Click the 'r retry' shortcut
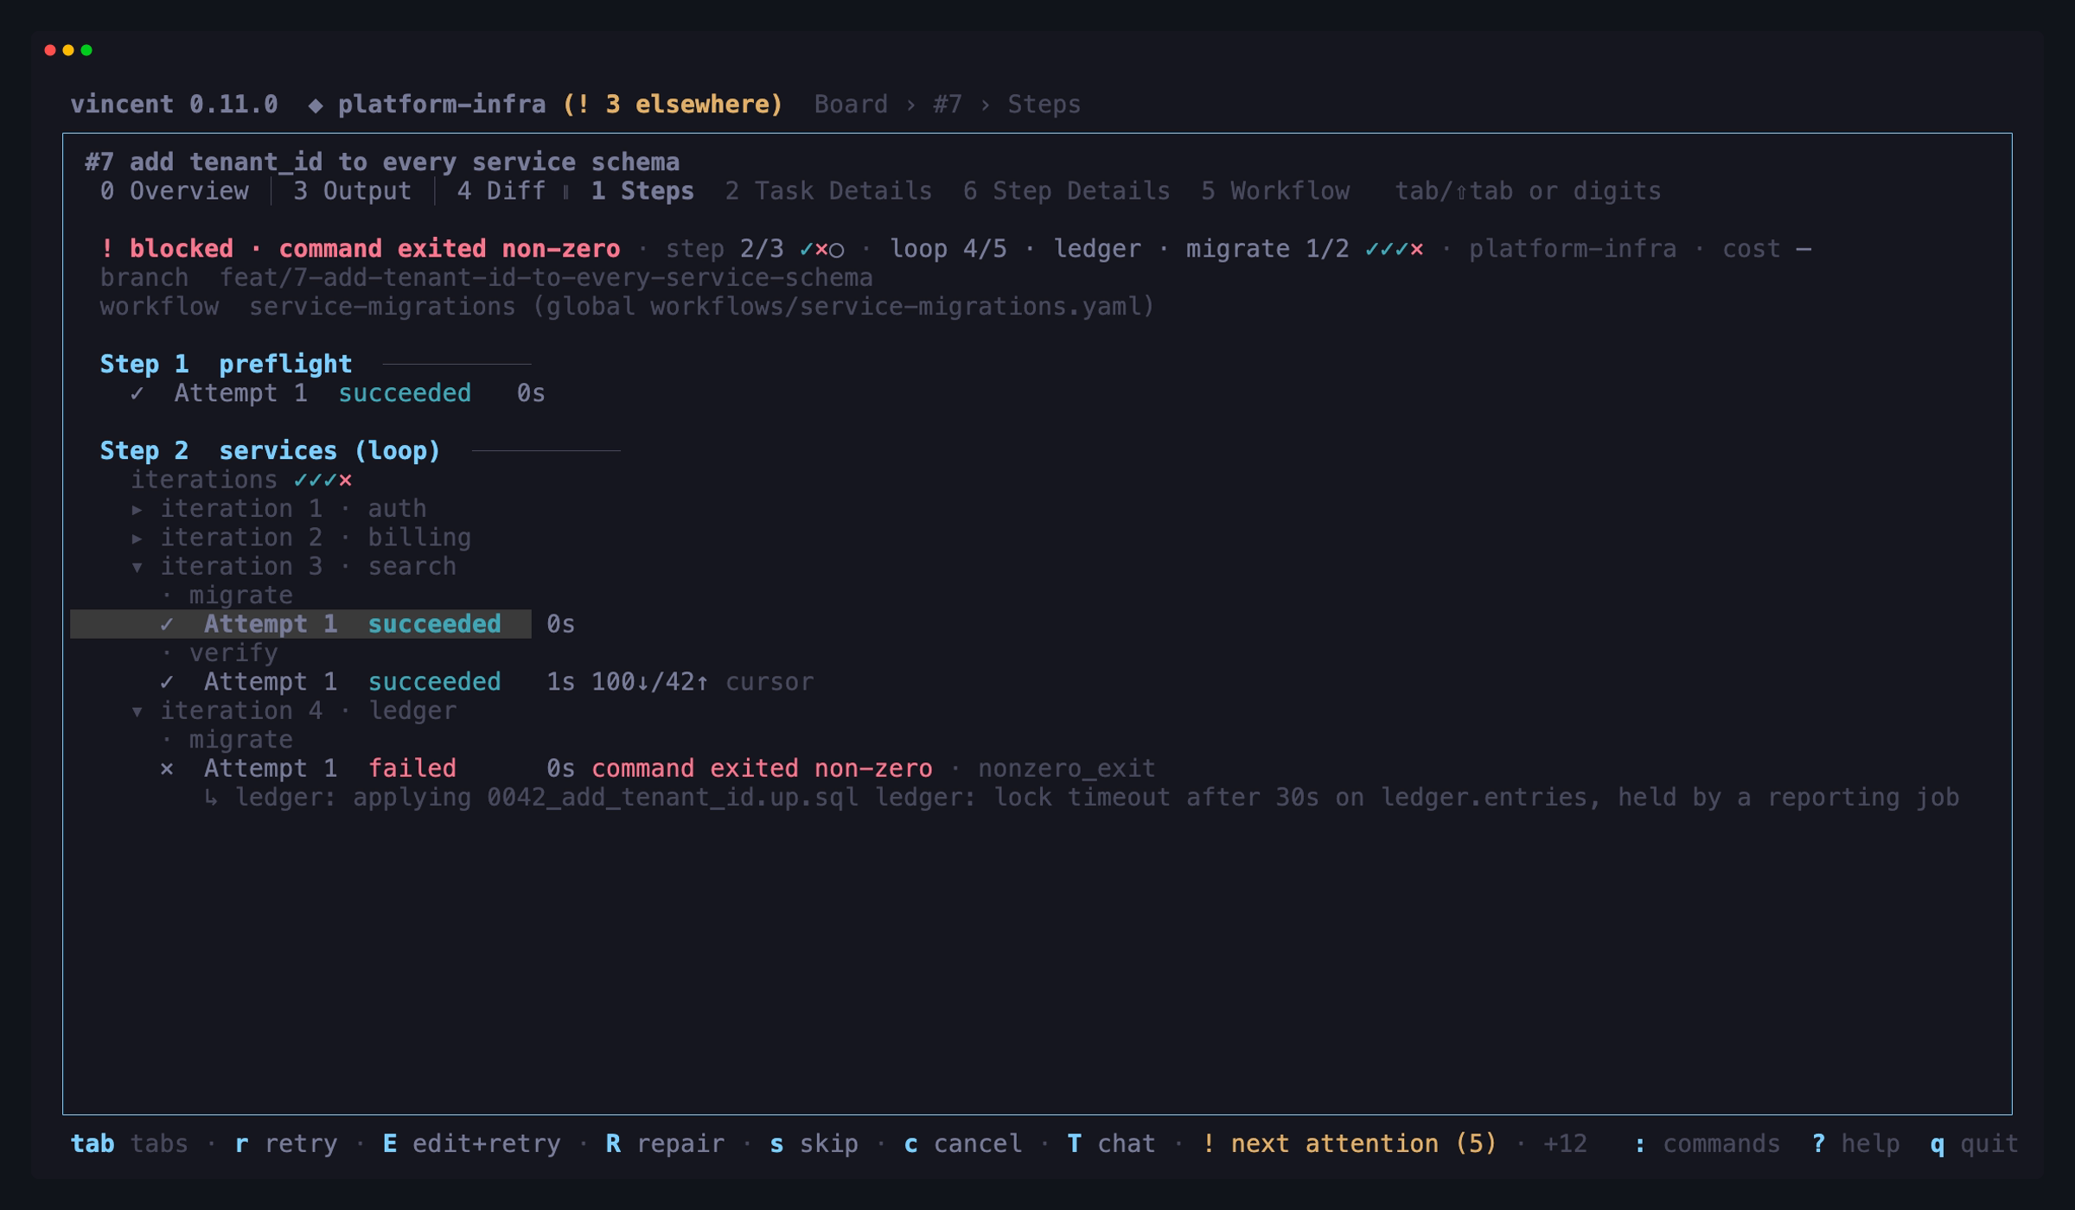The image size is (2075, 1210). 286,1143
